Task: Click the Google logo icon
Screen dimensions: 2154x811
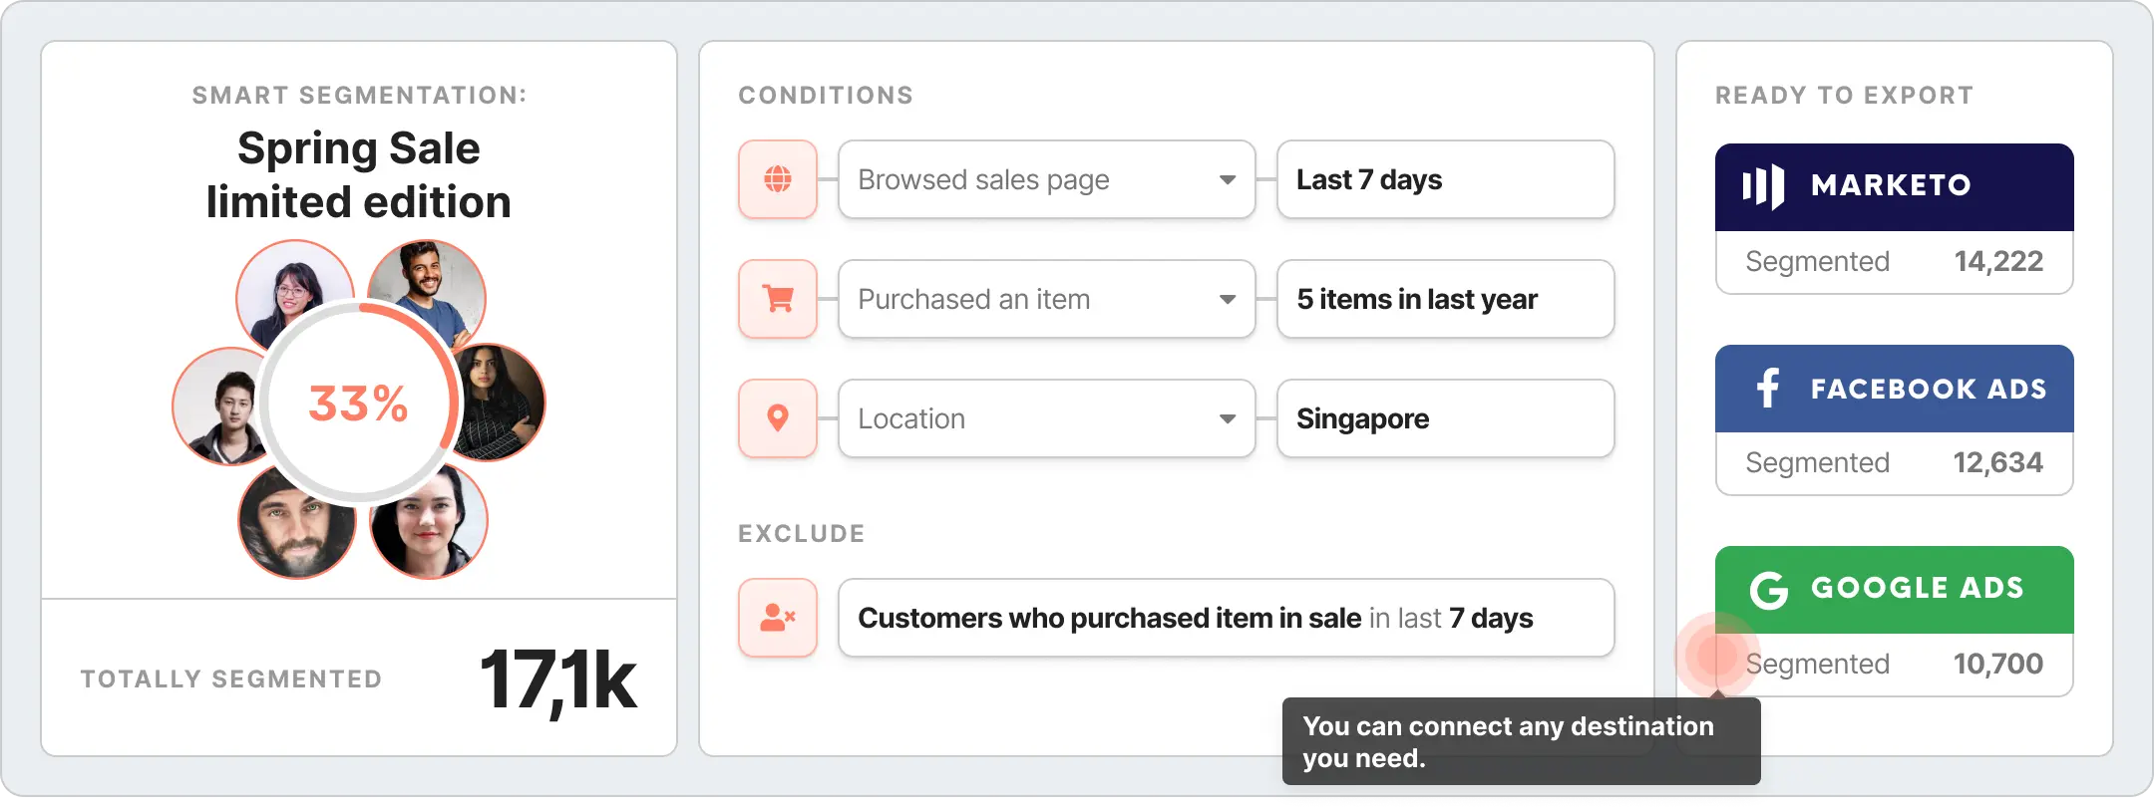Action: click(x=1769, y=590)
